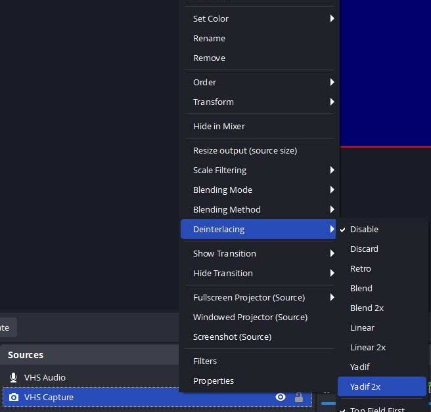Viewport: 431px width, 412px height.
Task: Select the checked Disable deinterlacing option
Action: (x=364, y=229)
